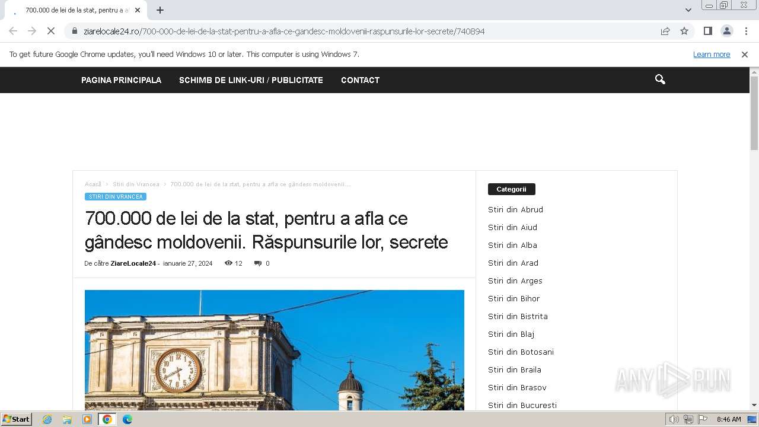Image resolution: width=759 pixels, height=427 pixels.
Task: Click the site search magnifier icon
Action: [x=660, y=79]
